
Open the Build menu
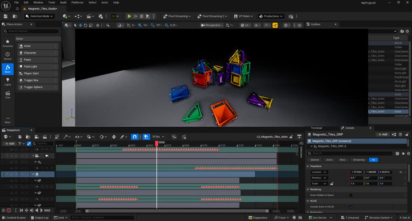(x=64, y=3)
